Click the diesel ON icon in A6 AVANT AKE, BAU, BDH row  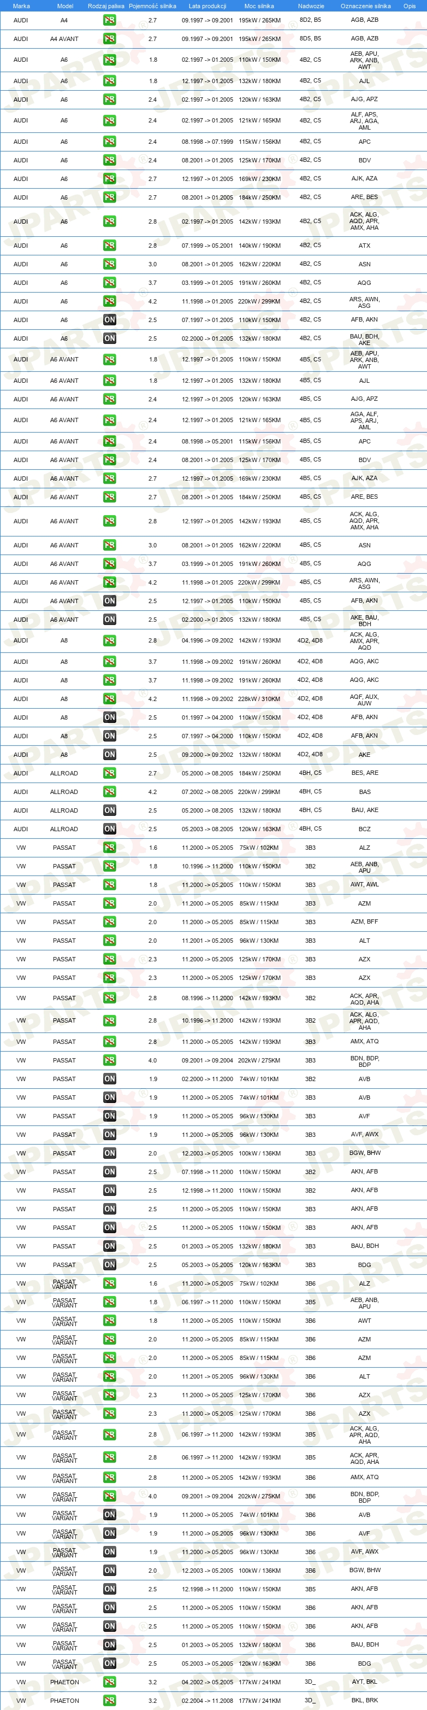tap(109, 620)
